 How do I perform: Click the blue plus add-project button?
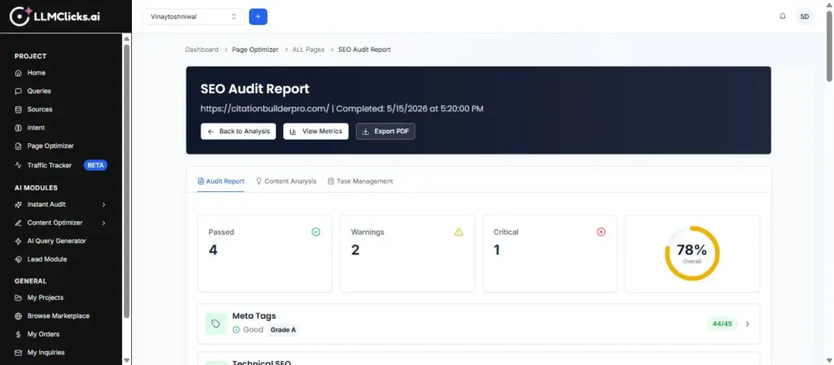(258, 16)
